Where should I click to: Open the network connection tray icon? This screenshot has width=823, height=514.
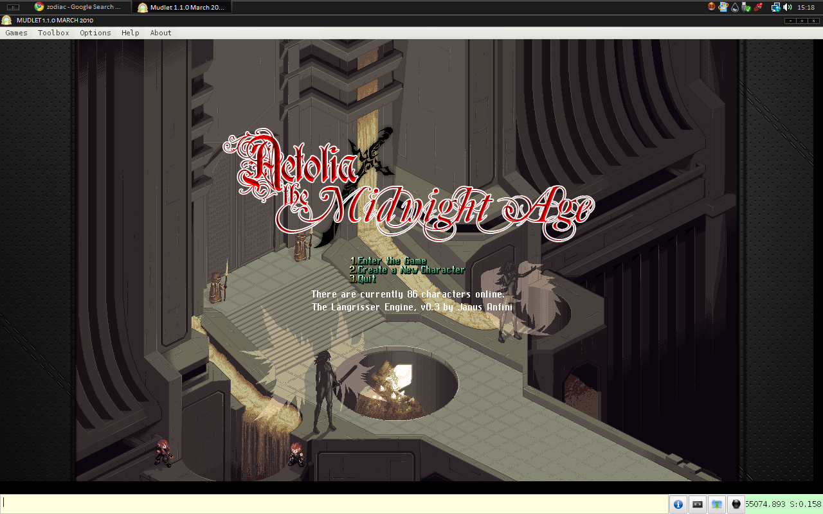[x=776, y=7]
